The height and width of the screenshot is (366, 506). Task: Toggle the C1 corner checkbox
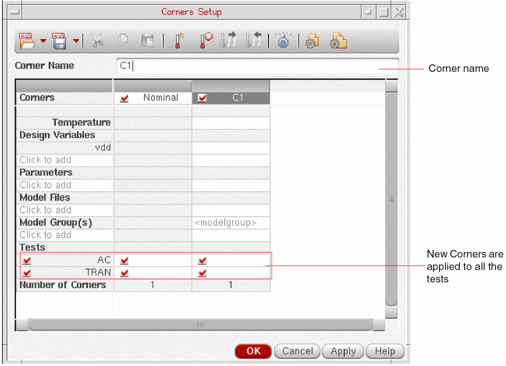point(202,98)
